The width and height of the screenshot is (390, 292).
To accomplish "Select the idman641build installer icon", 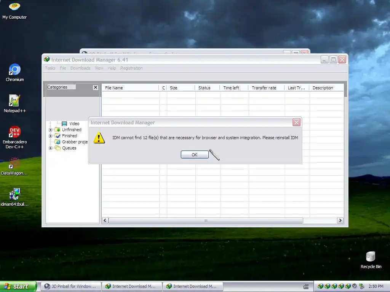I will (14, 197).
